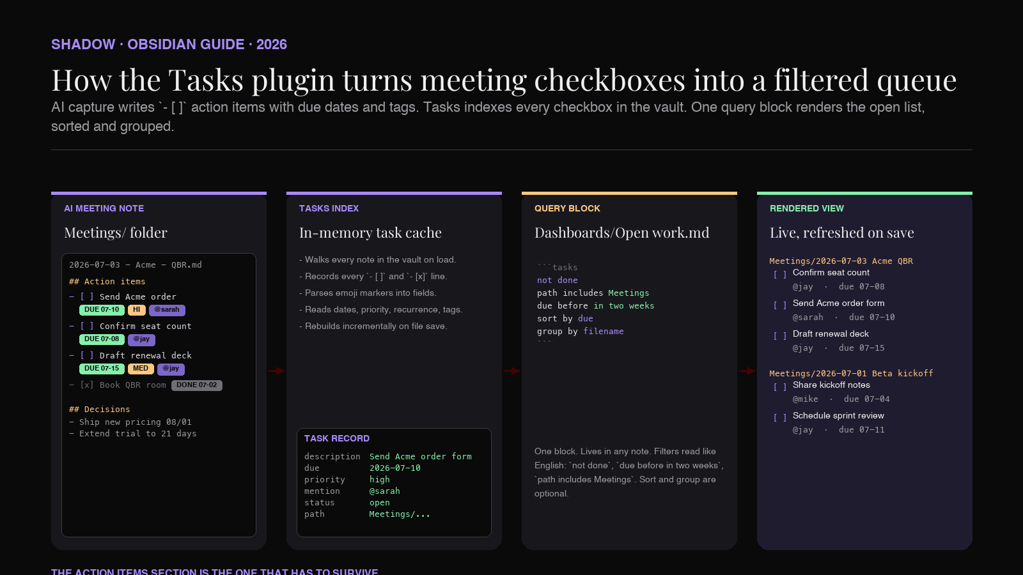Click the 'sort by due' query line
The image size is (1023, 575).
click(565, 318)
